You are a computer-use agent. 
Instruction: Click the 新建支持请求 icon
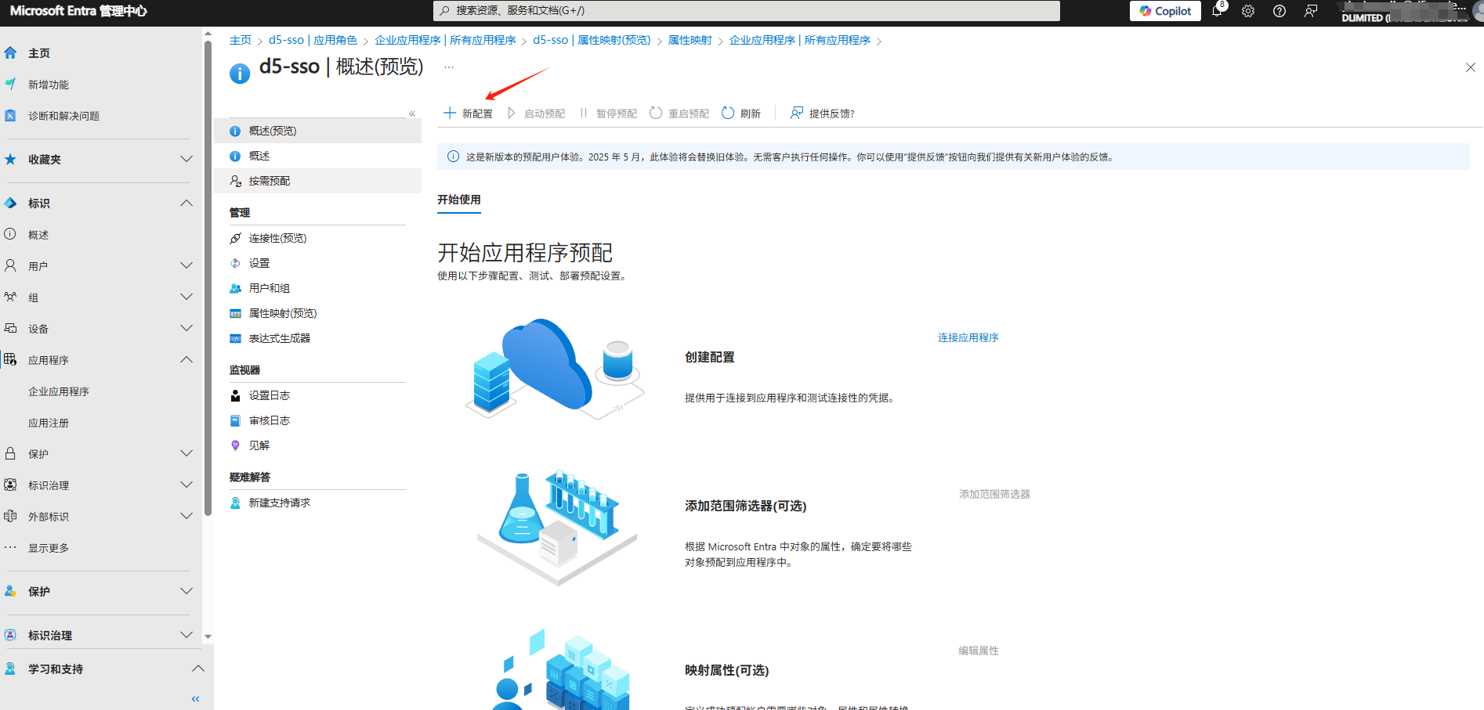tap(235, 503)
